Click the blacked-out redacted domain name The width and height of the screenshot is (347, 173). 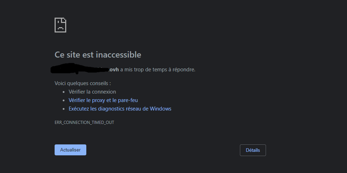[80, 69]
